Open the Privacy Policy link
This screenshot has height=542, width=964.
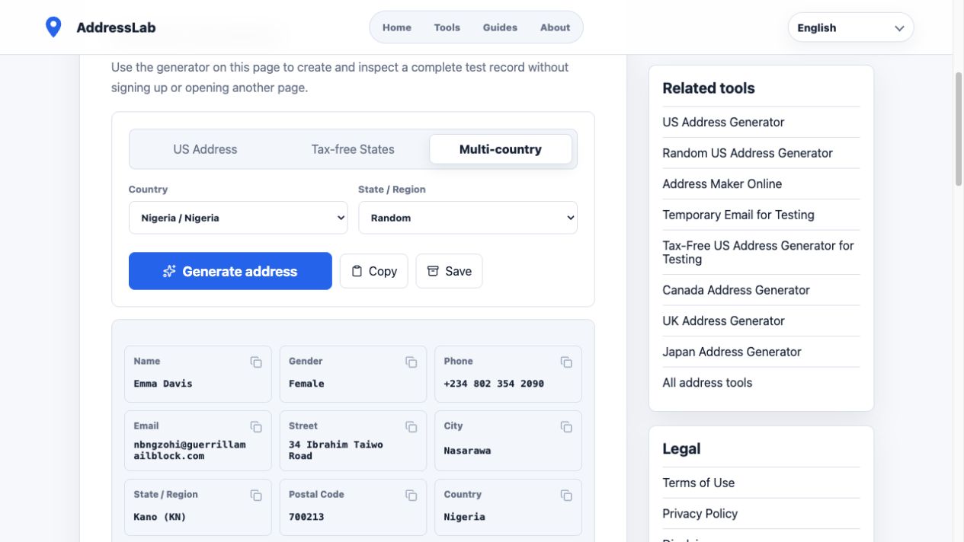coord(700,514)
